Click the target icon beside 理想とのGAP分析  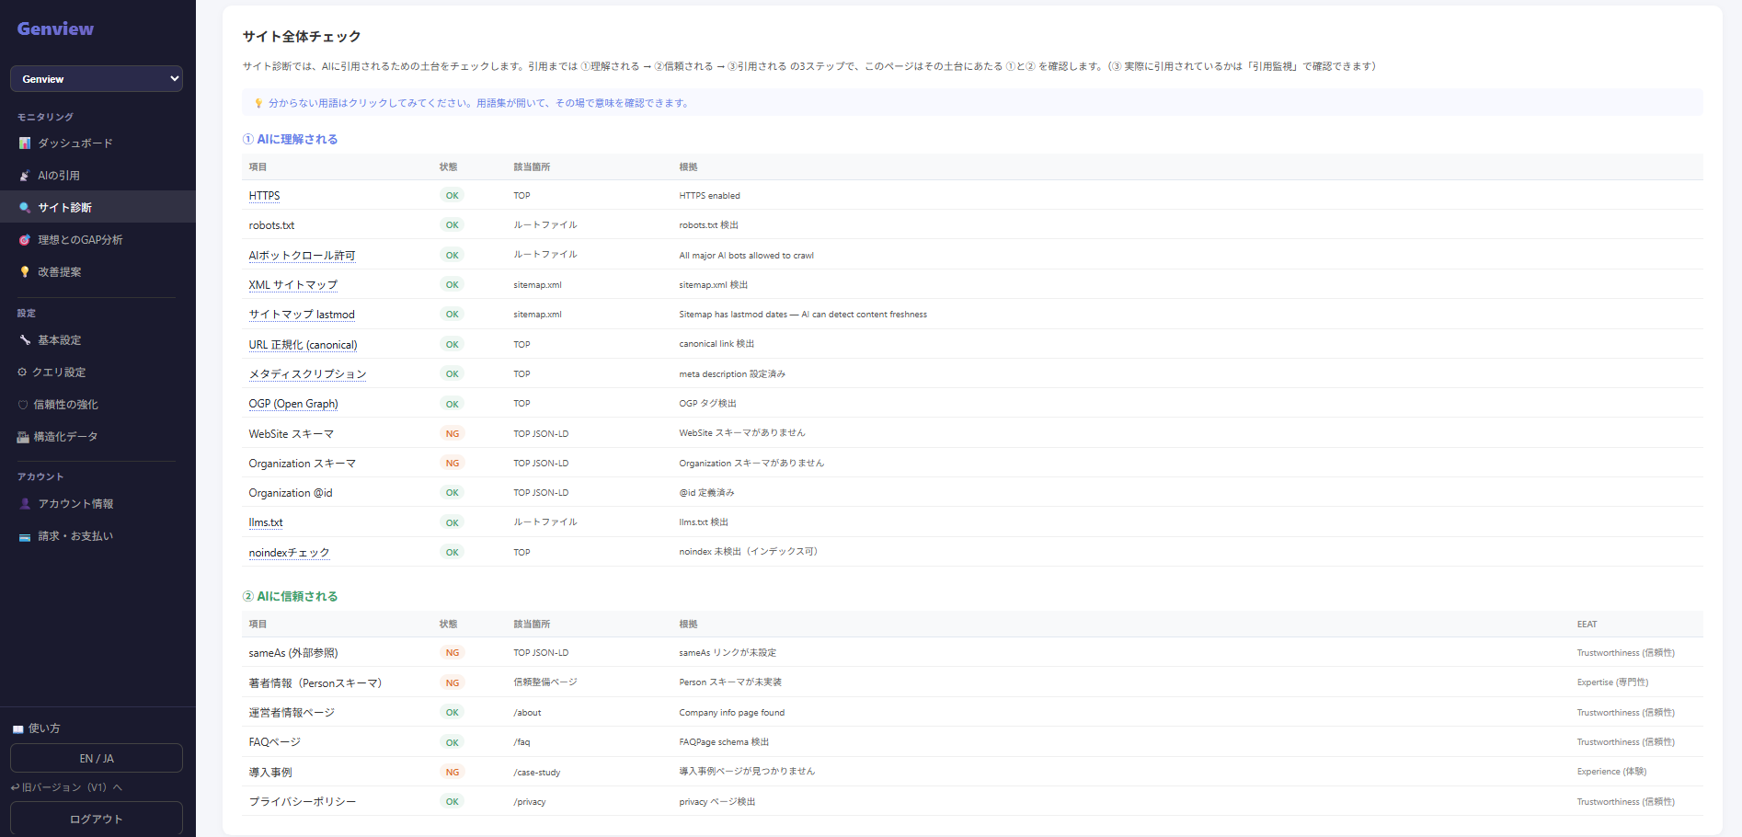25,240
